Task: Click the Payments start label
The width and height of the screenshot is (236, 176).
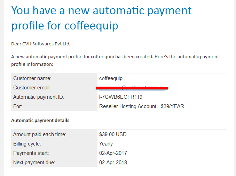Action: click(x=31, y=153)
